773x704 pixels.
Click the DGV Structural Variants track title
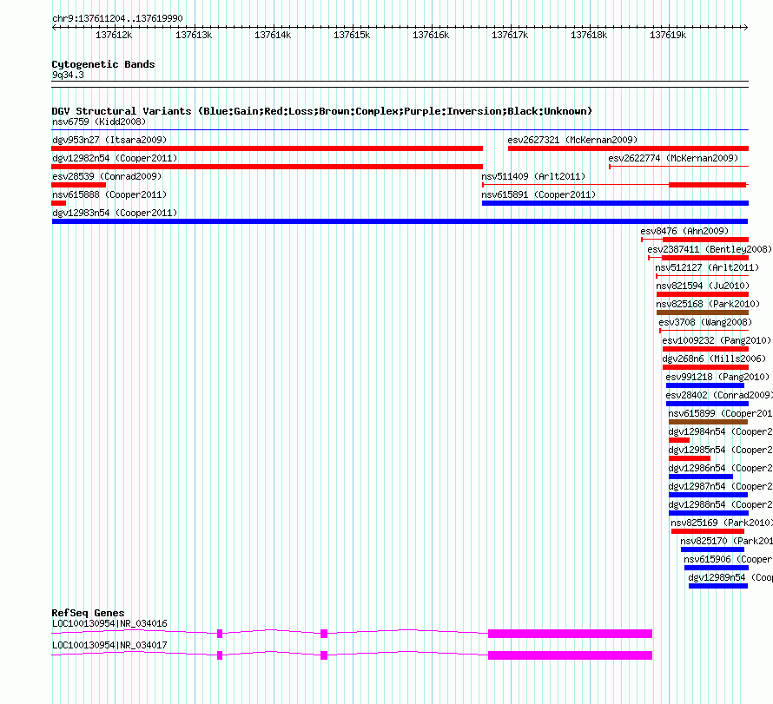(321, 111)
